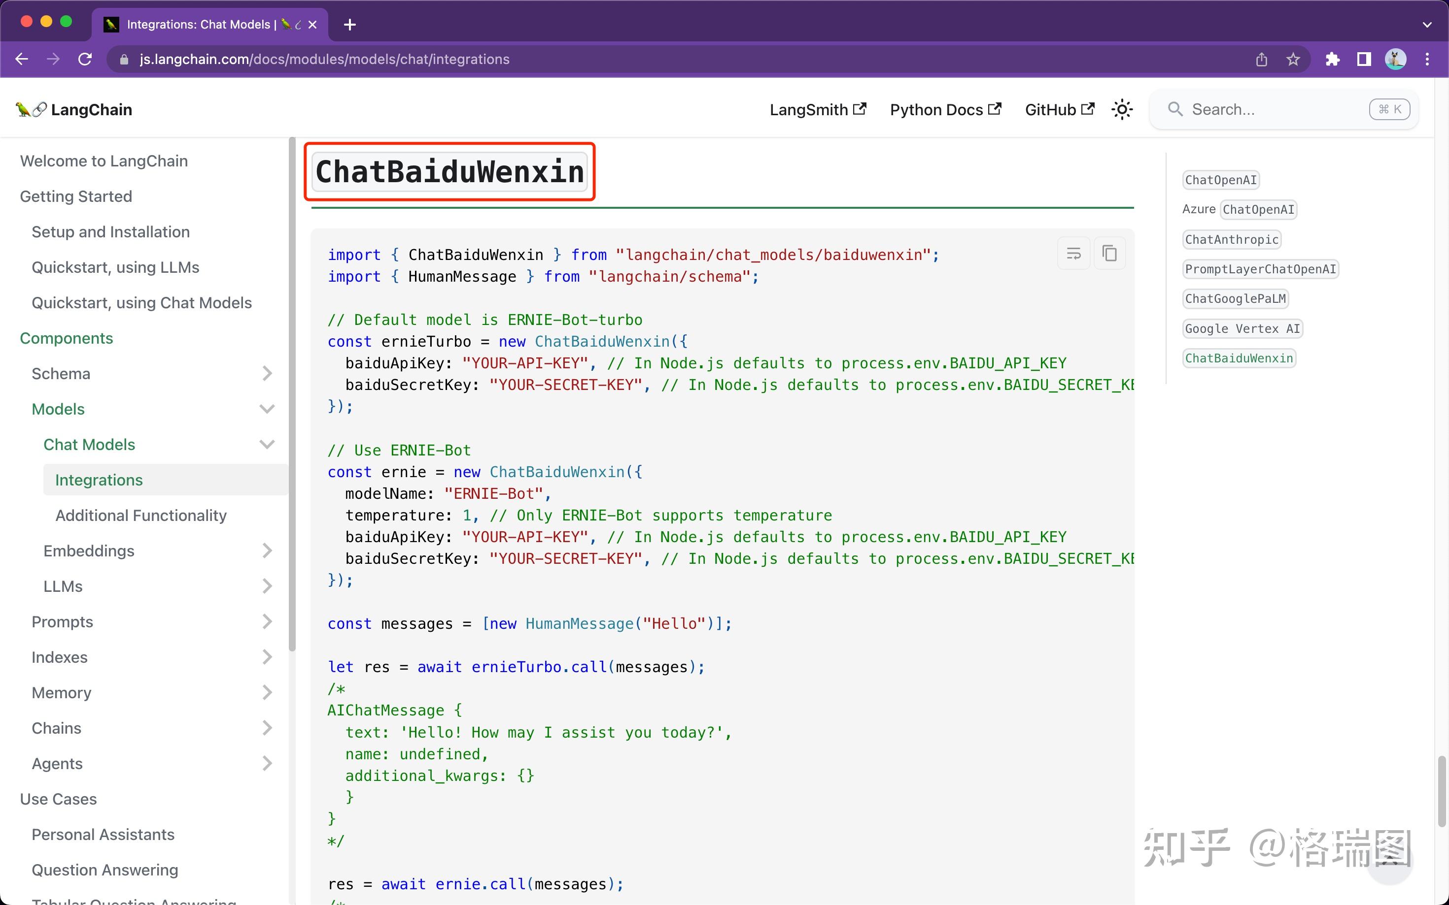The height and width of the screenshot is (905, 1449).
Task: Click Embeddings label in sidebar
Action: click(89, 550)
